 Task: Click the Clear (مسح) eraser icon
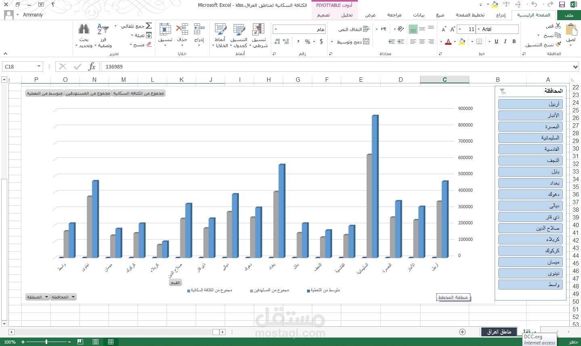point(148,45)
